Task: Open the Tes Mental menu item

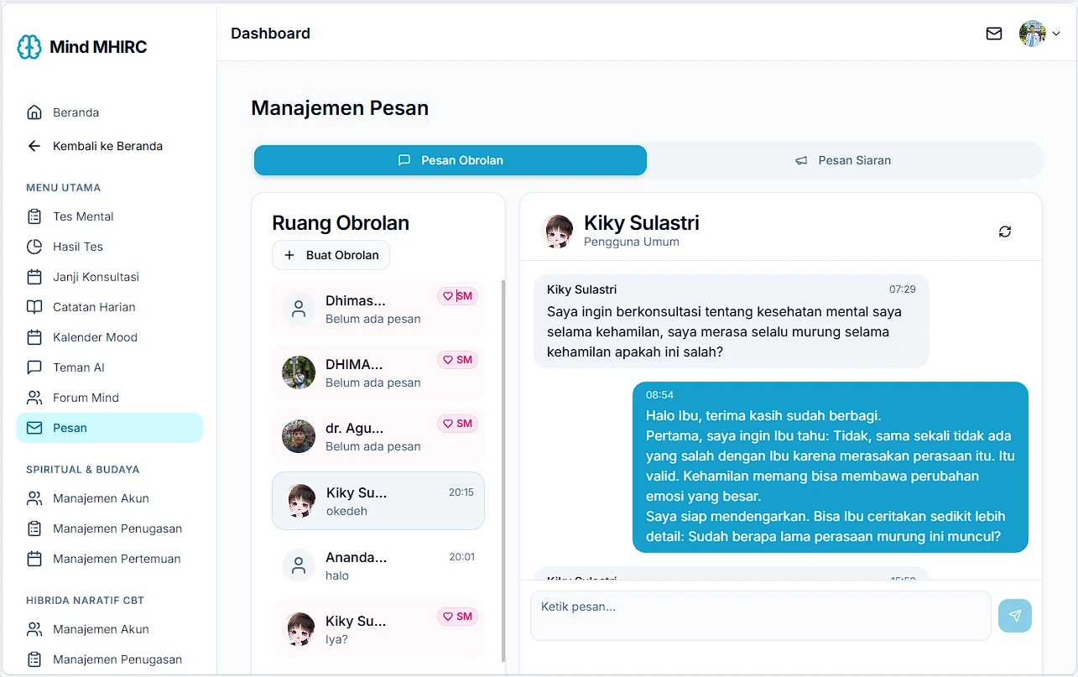Action: pos(109,216)
